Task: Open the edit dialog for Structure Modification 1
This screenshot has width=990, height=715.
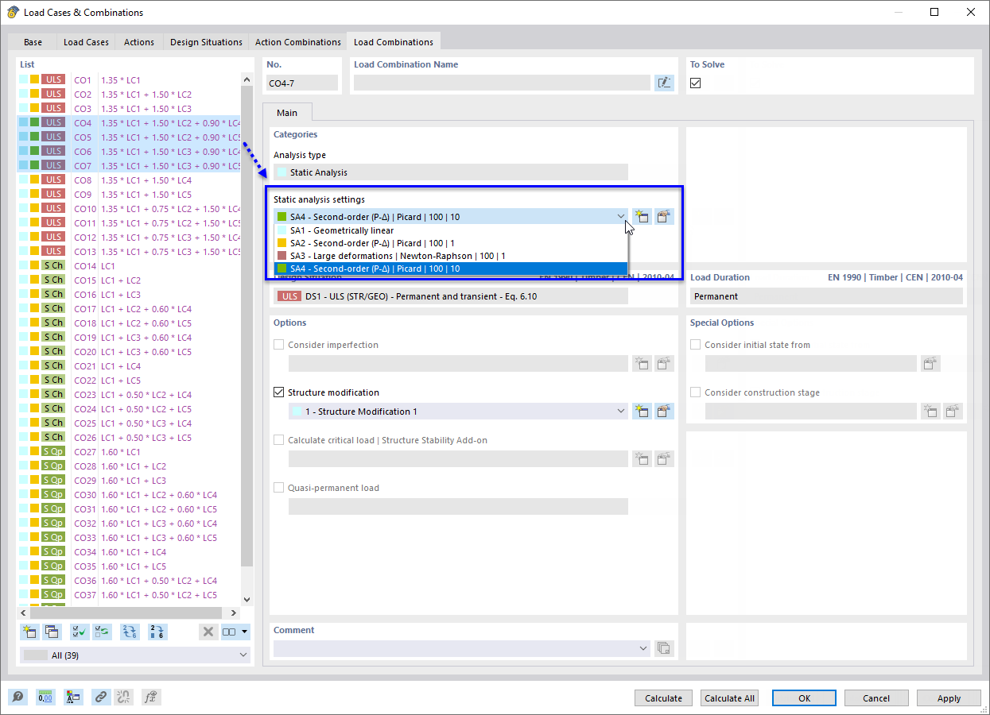Action: (x=663, y=411)
